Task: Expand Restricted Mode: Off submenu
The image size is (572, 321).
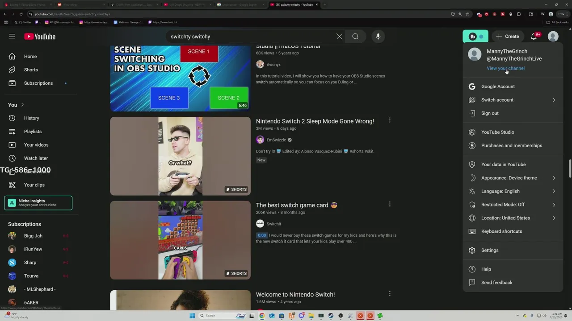Action: (513, 205)
